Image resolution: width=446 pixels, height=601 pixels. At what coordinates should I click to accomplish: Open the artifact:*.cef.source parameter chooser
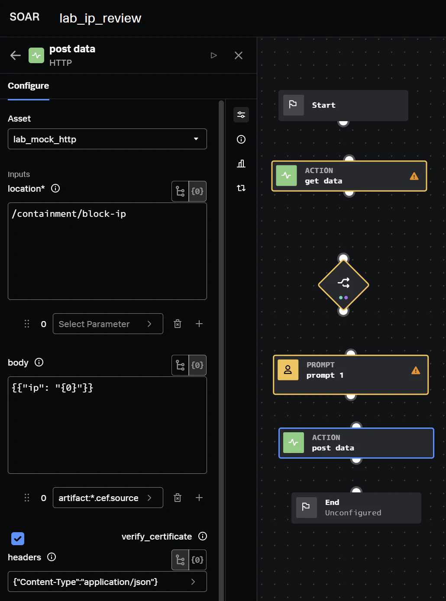click(108, 498)
